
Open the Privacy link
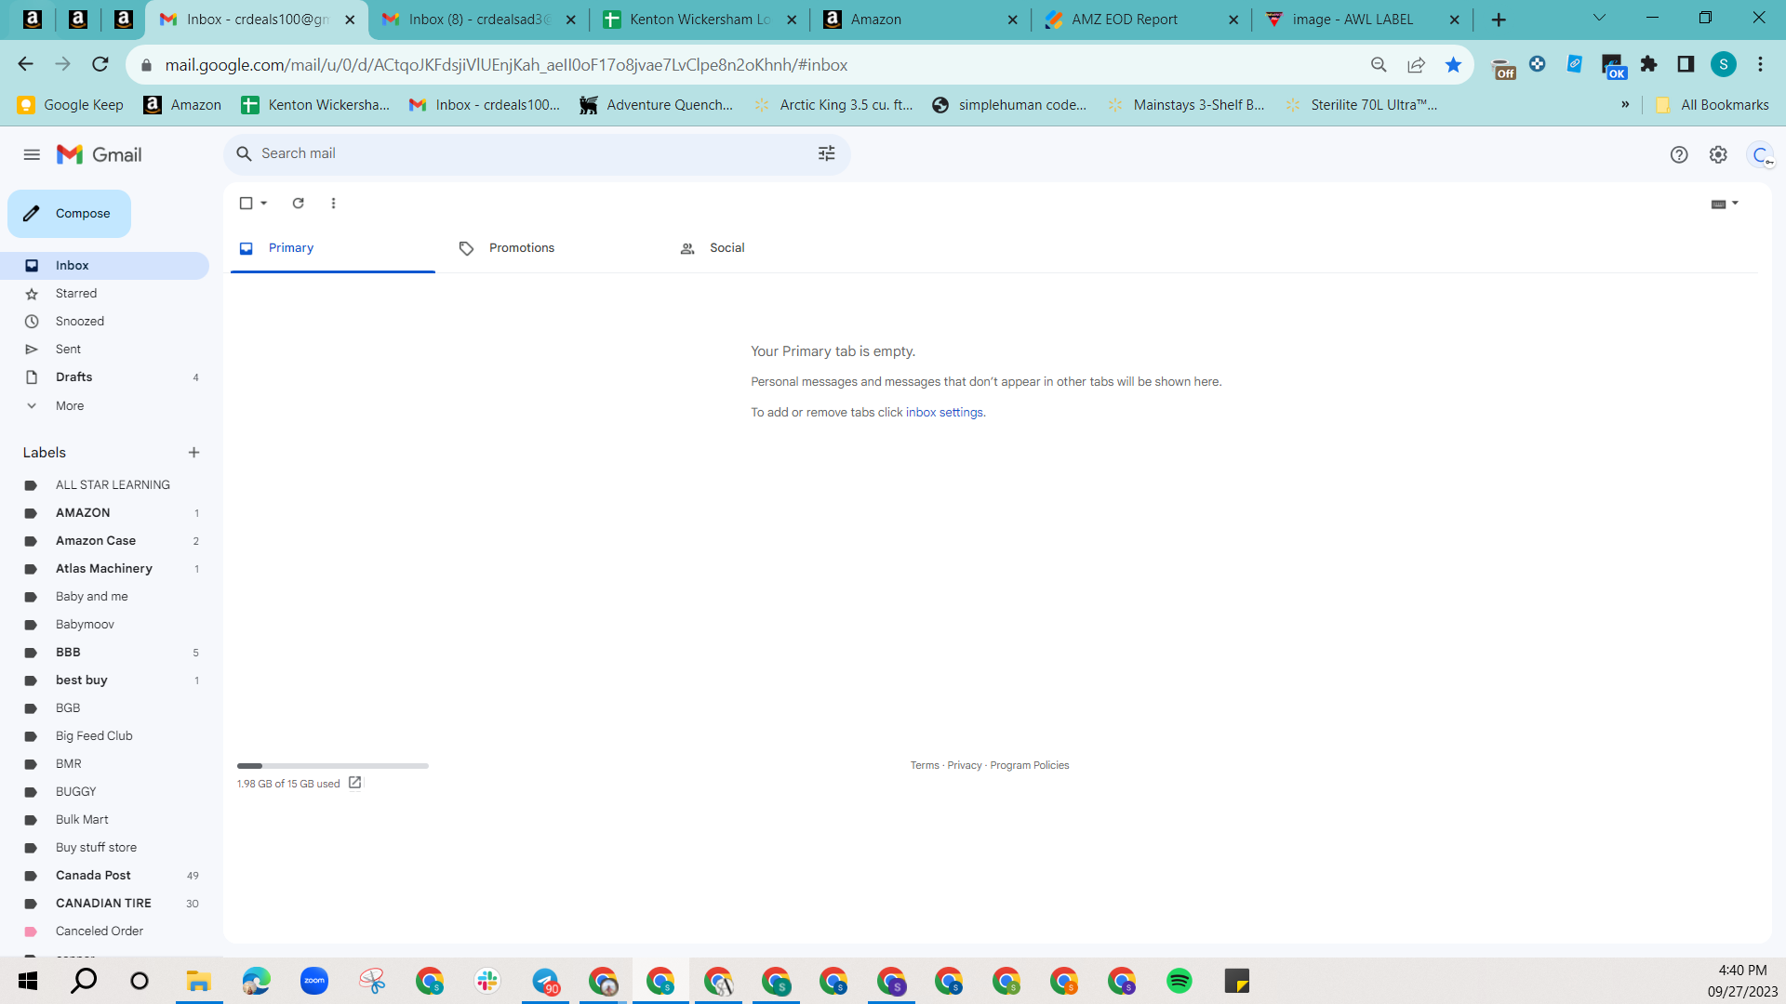point(965,765)
